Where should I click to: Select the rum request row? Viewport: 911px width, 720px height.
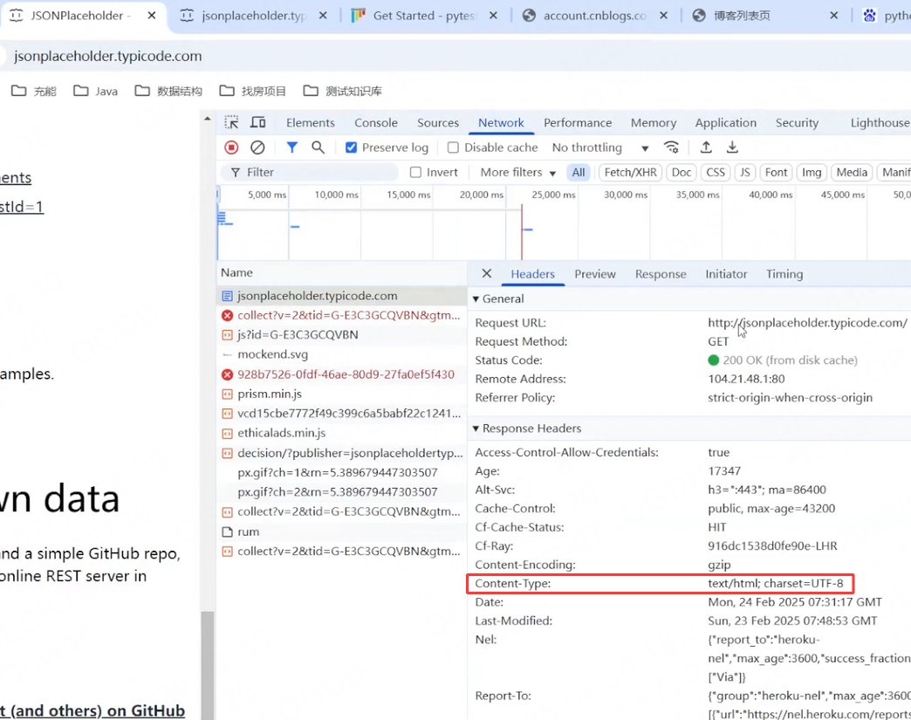click(x=342, y=531)
